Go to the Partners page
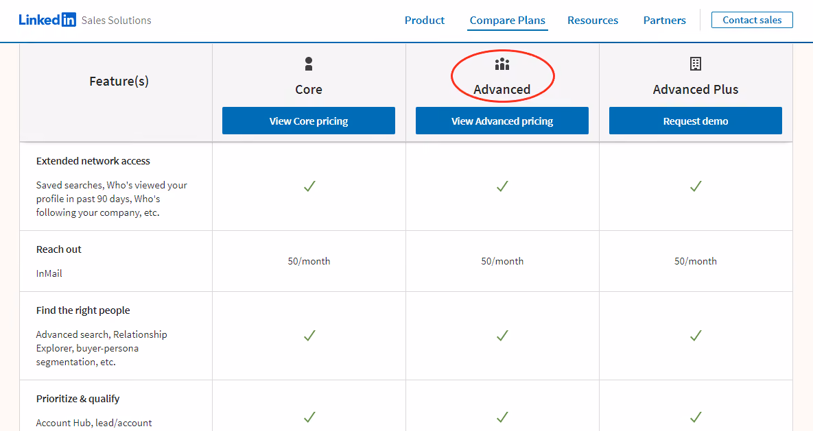Screen dimensions: 813x431 [x=665, y=20]
